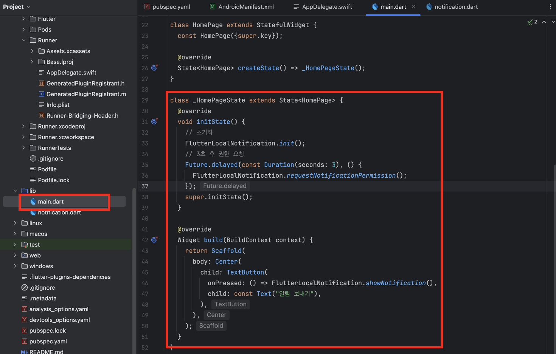The image size is (556, 354).
Task: Click the Dart file icon beside main.dart in tree
Action: [x=33, y=202]
